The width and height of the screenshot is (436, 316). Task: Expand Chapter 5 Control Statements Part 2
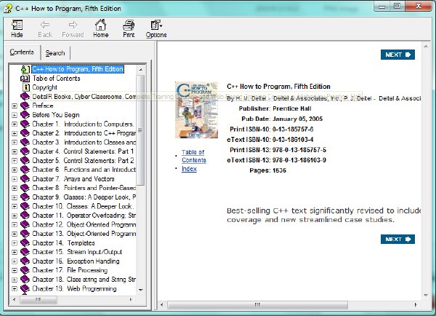tap(15, 161)
